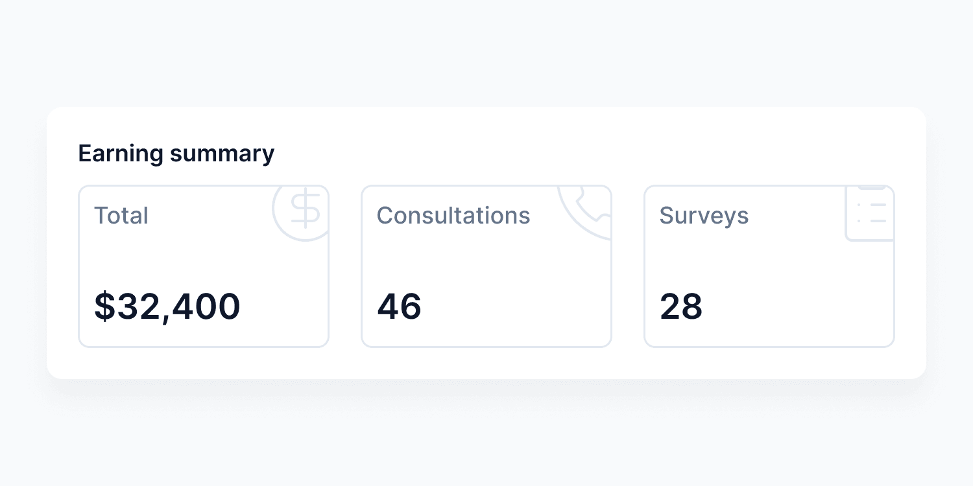This screenshot has height=486, width=973.
Task: Click the gap between Total and Consultations cards
Action: 345,266
